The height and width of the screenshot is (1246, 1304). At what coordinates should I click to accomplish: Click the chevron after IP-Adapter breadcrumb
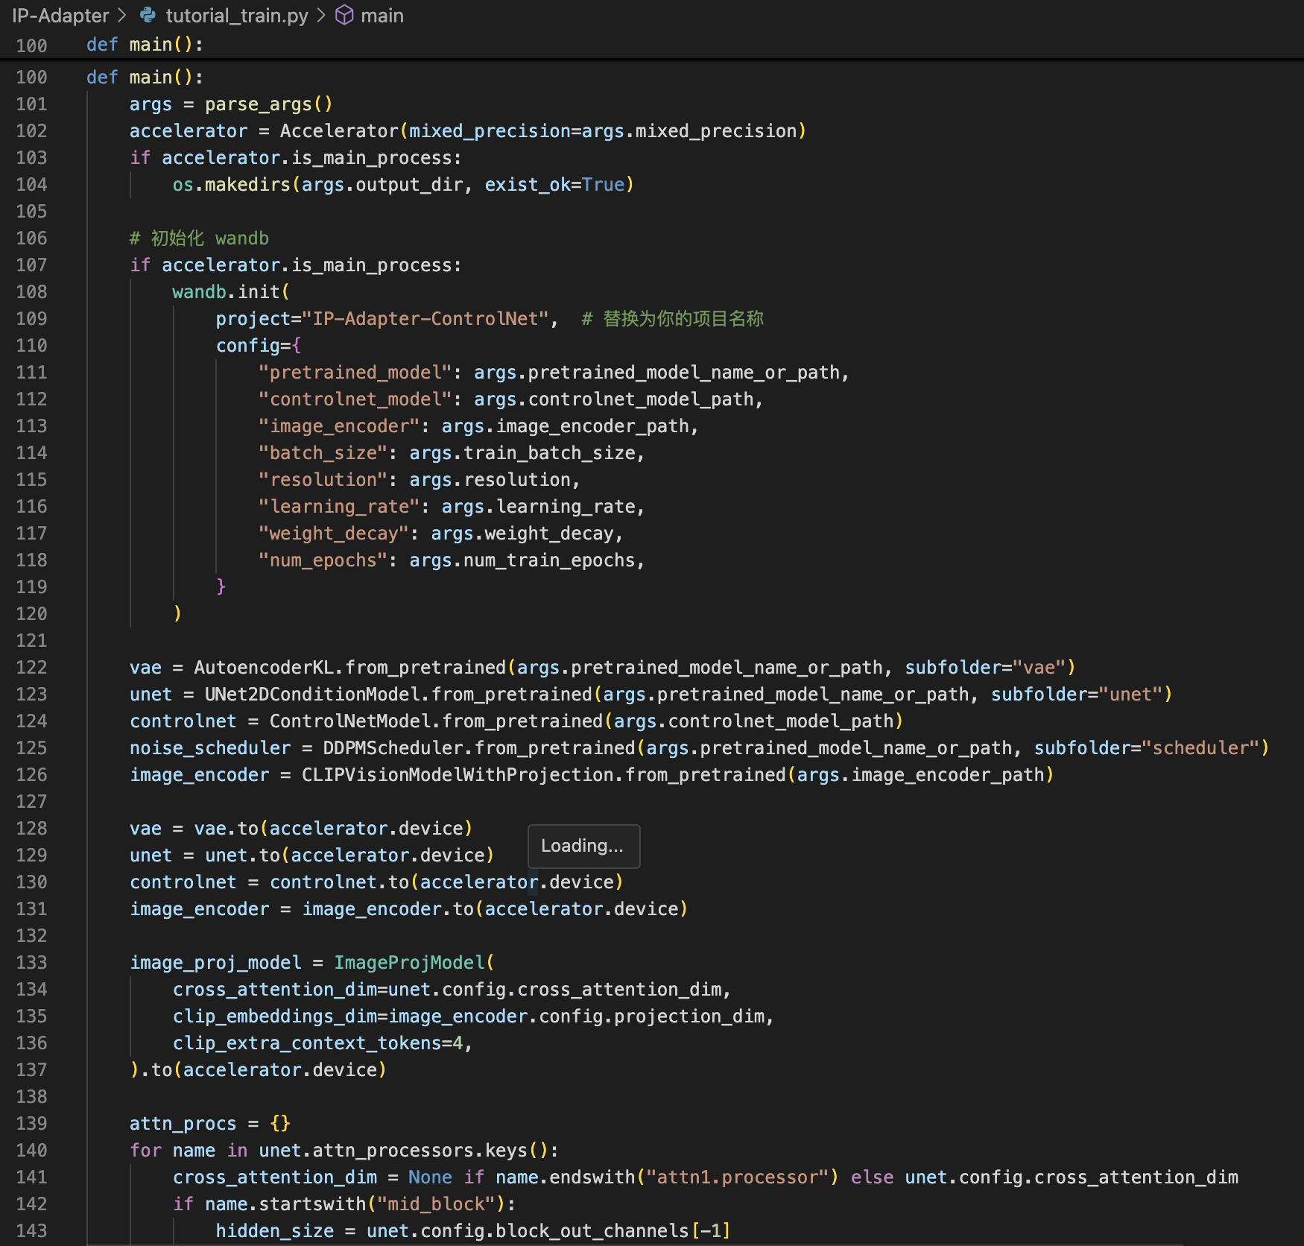(x=122, y=15)
